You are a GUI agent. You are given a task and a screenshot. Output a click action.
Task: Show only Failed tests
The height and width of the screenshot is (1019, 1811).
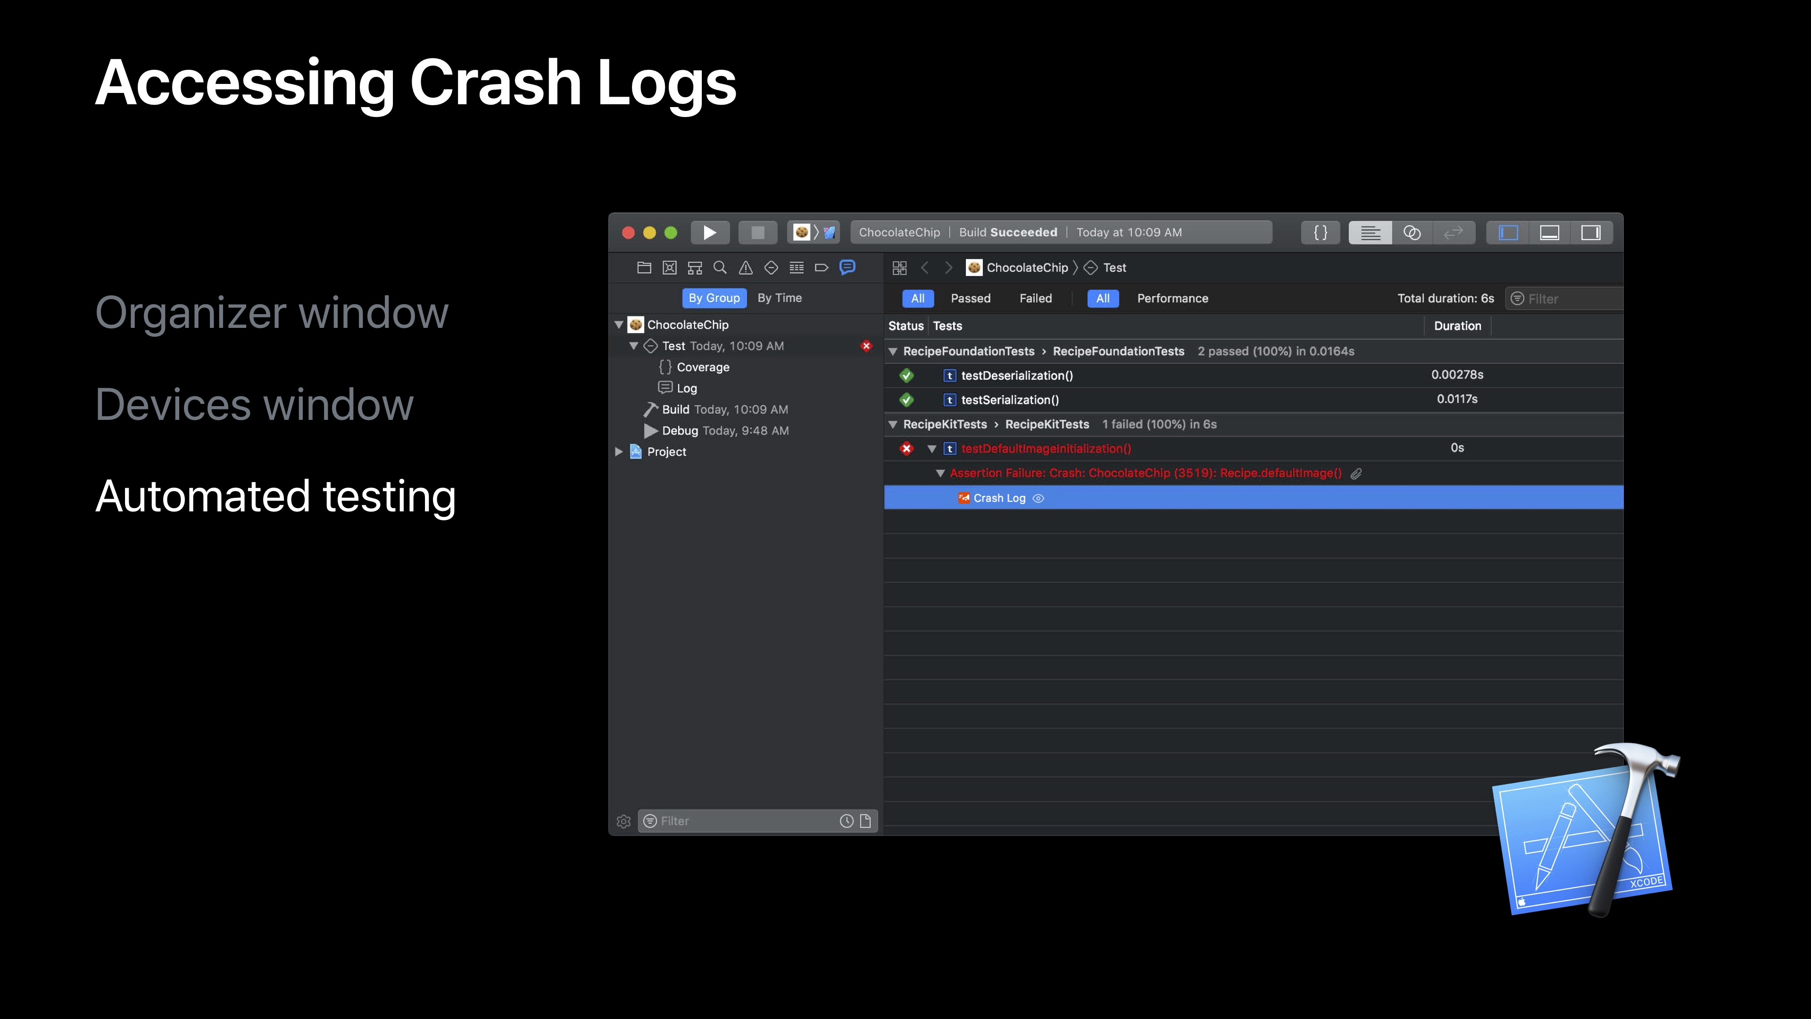1035,298
